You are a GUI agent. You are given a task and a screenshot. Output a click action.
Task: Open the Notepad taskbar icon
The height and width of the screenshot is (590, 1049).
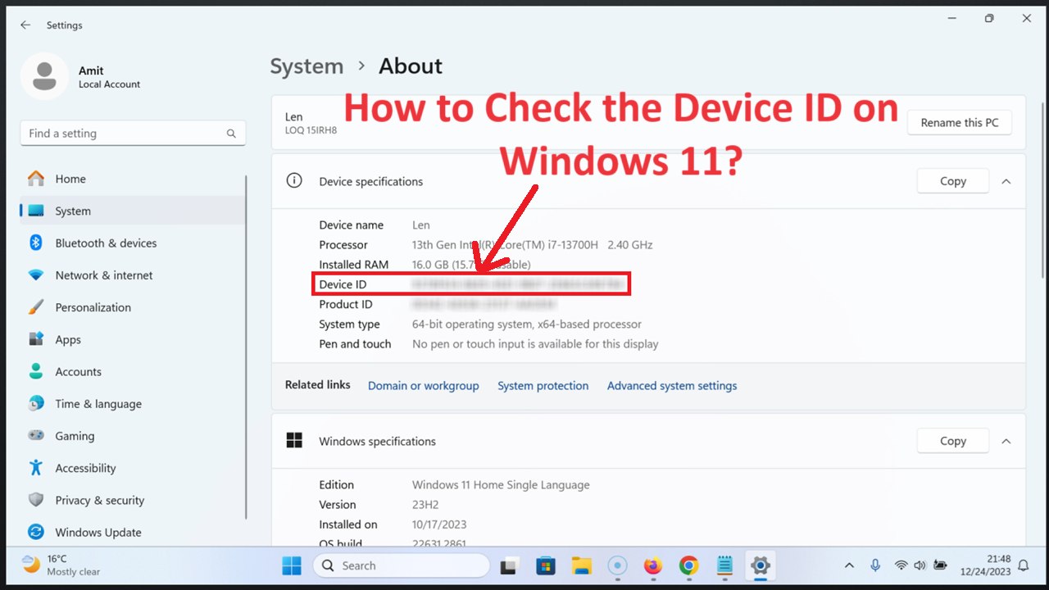pos(724,565)
